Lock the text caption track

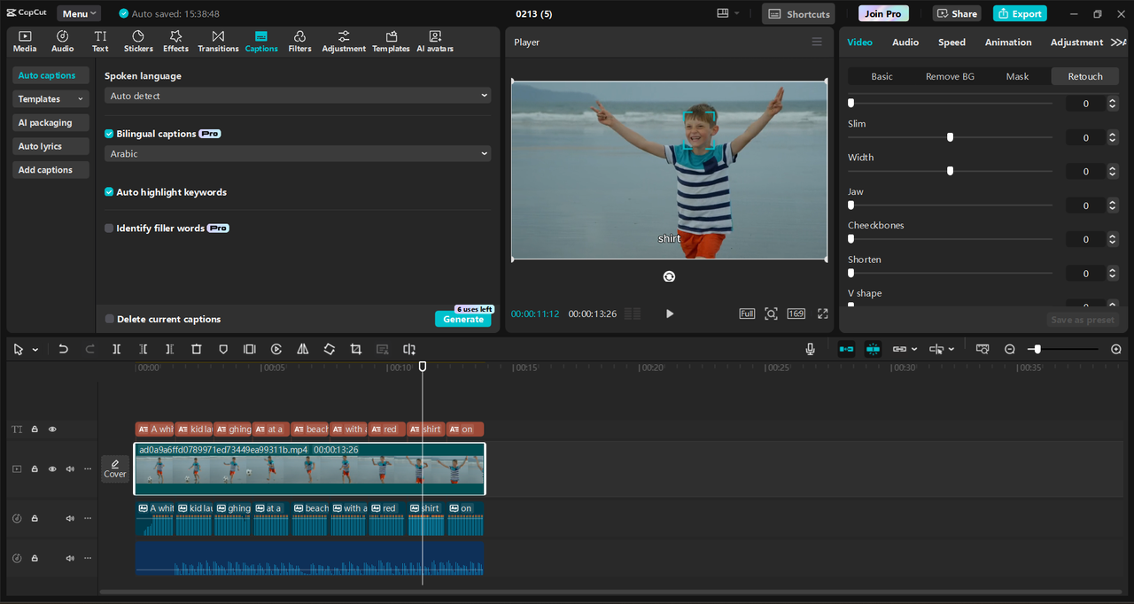click(x=35, y=430)
